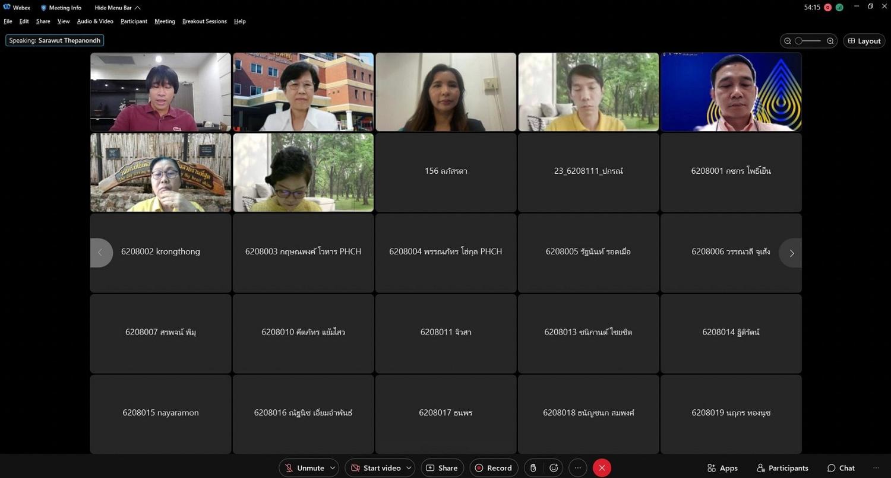Open the more options ellipsis button
891x478 pixels.
click(578, 468)
